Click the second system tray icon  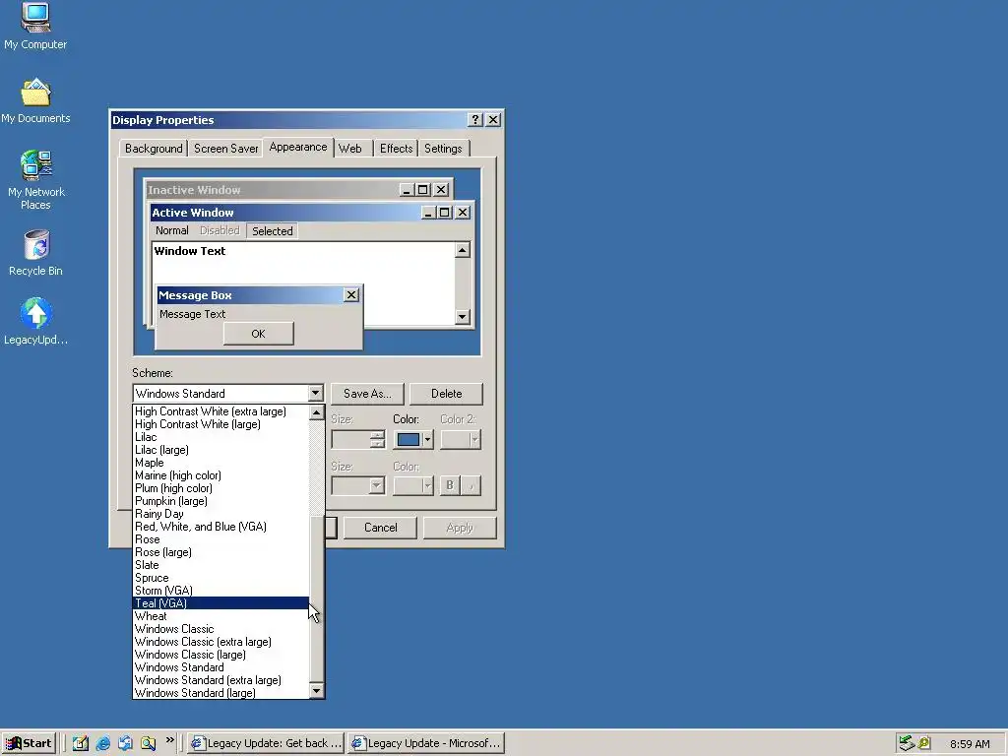click(924, 743)
